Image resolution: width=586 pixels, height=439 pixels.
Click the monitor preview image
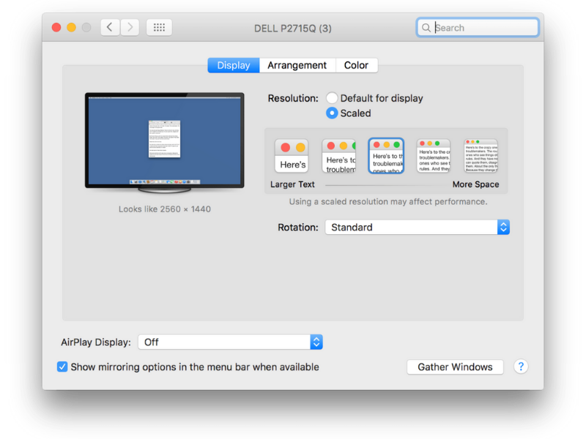[164, 143]
